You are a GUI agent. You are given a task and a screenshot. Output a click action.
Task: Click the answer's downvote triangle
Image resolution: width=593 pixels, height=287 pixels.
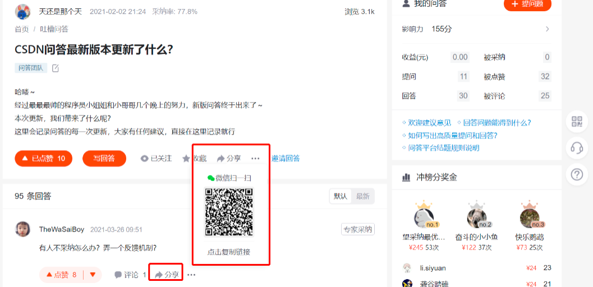tap(93, 275)
